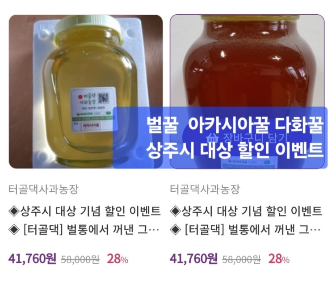Click the right product 28% discount label

click(x=279, y=259)
